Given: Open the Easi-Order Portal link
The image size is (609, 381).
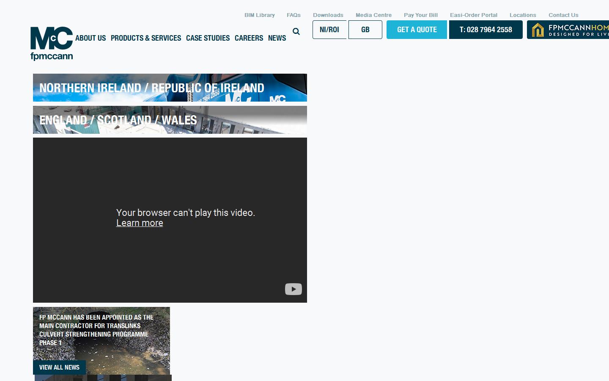Looking at the screenshot, I should tap(473, 15).
